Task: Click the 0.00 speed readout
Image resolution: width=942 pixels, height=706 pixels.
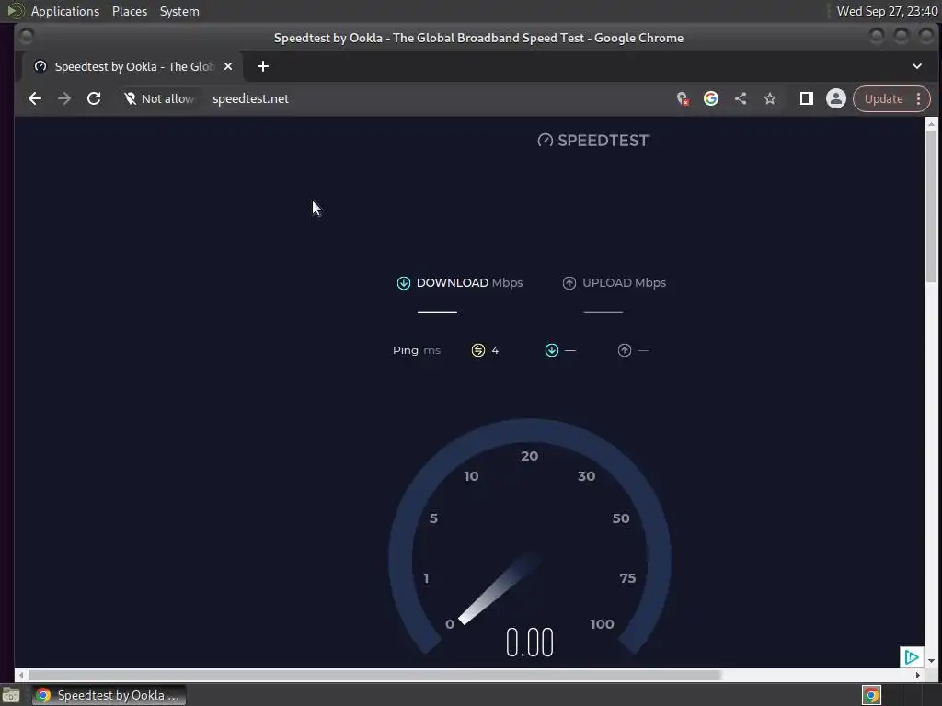Action: 529,643
